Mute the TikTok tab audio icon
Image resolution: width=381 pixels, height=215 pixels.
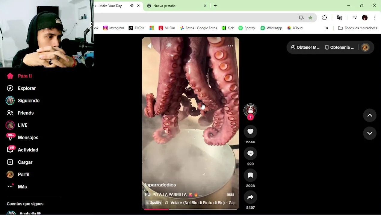click(x=131, y=6)
